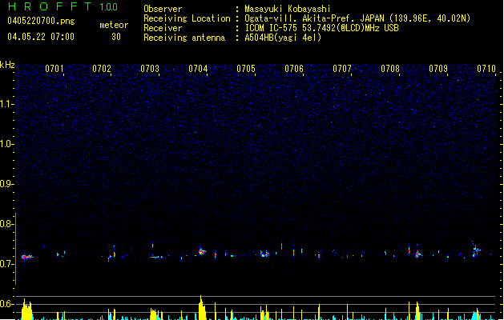Viewport: 504px width, 320px height.
Task: Click the meteor echo just after 0704
Action: 202,252
